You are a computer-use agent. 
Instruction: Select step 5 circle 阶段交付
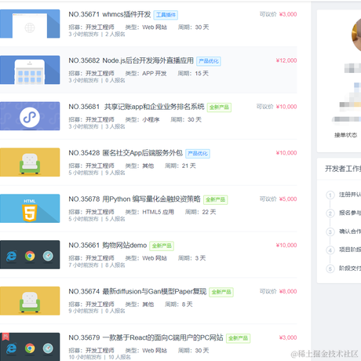(330, 268)
